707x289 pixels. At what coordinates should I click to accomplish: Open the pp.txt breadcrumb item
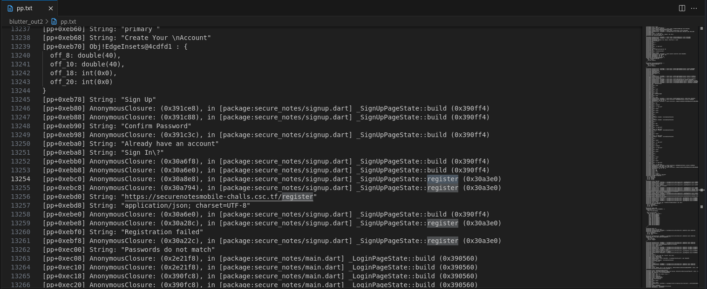(68, 21)
